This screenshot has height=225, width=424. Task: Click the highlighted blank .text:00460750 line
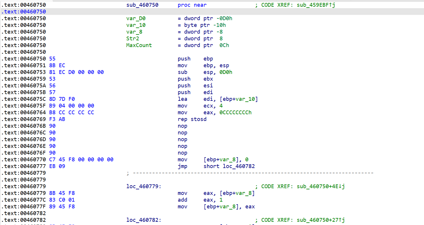coord(212,12)
